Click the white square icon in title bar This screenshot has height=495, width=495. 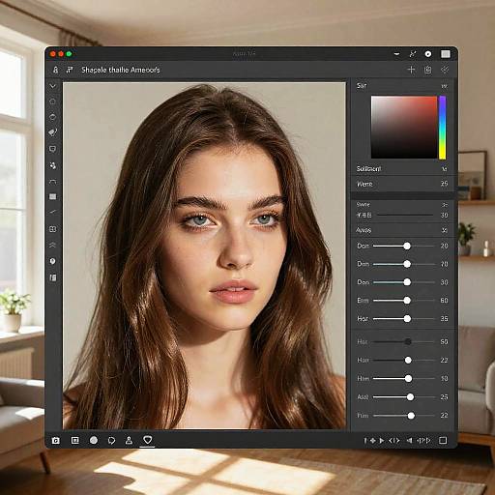tap(446, 54)
